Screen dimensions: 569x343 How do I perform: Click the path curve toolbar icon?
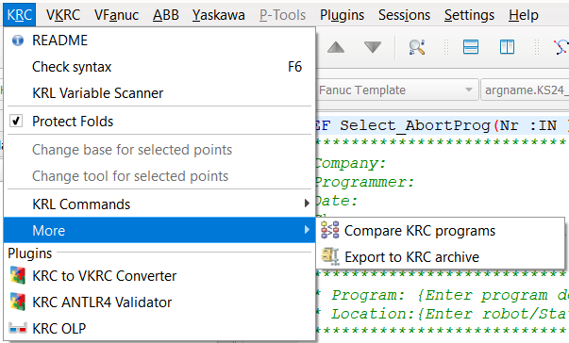(x=561, y=47)
